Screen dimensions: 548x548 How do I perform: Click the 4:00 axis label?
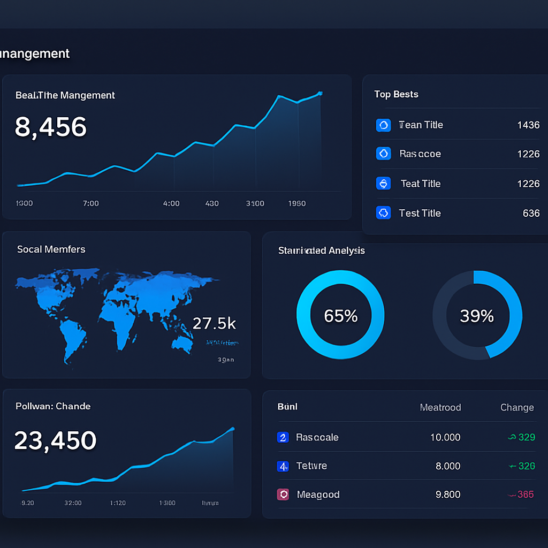171,203
